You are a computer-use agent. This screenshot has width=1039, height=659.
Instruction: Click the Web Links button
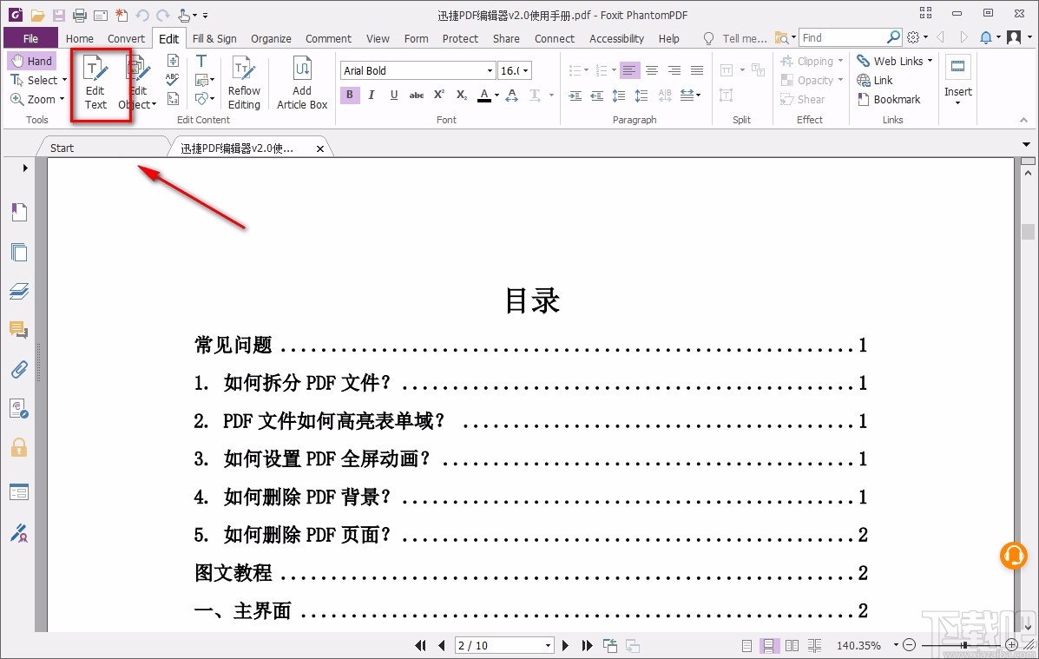[891, 60]
